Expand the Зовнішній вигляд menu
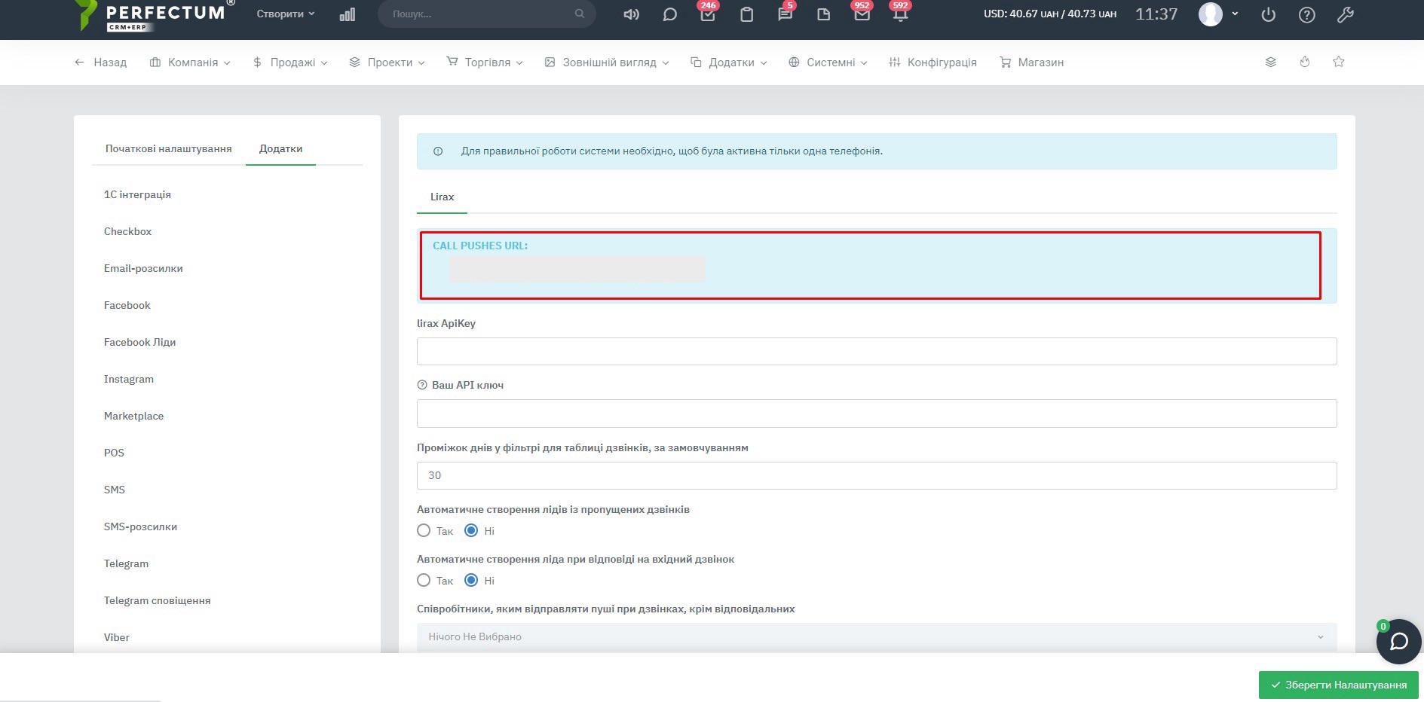Image resolution: width=1424 pixels, height=702 pixels. pyautogui.click(x=607, y=63)
